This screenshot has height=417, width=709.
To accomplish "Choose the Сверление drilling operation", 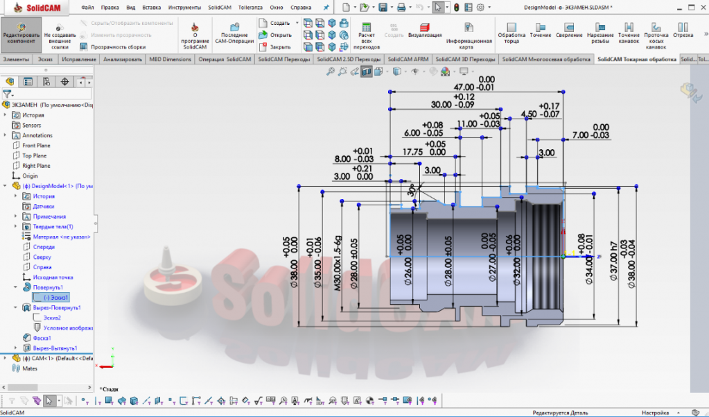I will click(x=569, y=31).
